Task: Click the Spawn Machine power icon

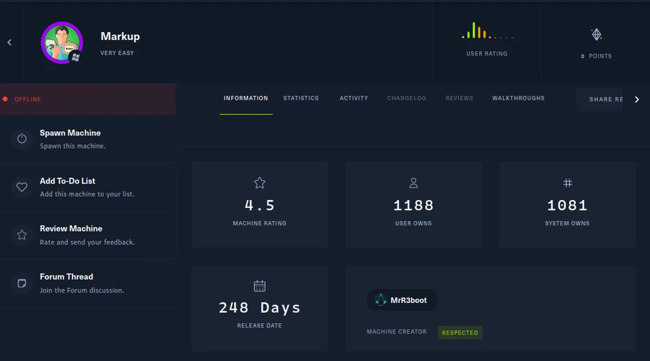Action: 22,139
